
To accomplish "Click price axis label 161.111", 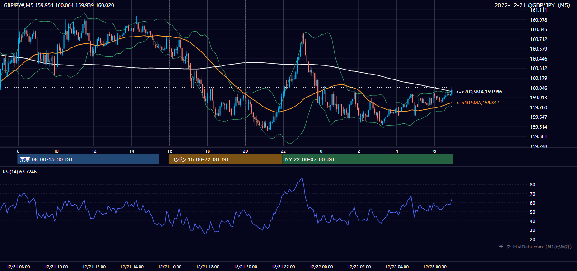I will coord(539,10).
